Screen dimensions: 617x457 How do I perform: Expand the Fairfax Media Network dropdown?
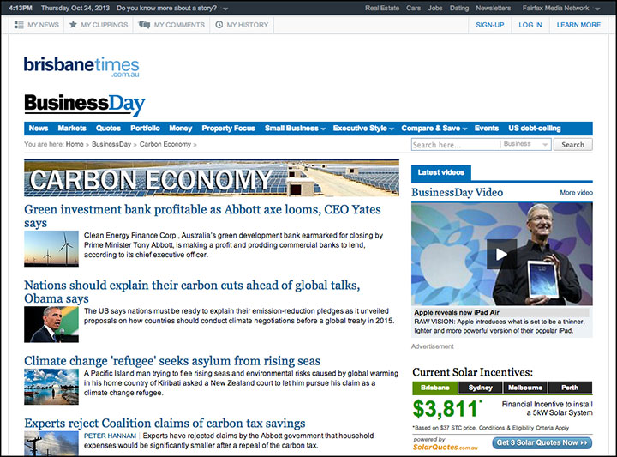(597, 9)
